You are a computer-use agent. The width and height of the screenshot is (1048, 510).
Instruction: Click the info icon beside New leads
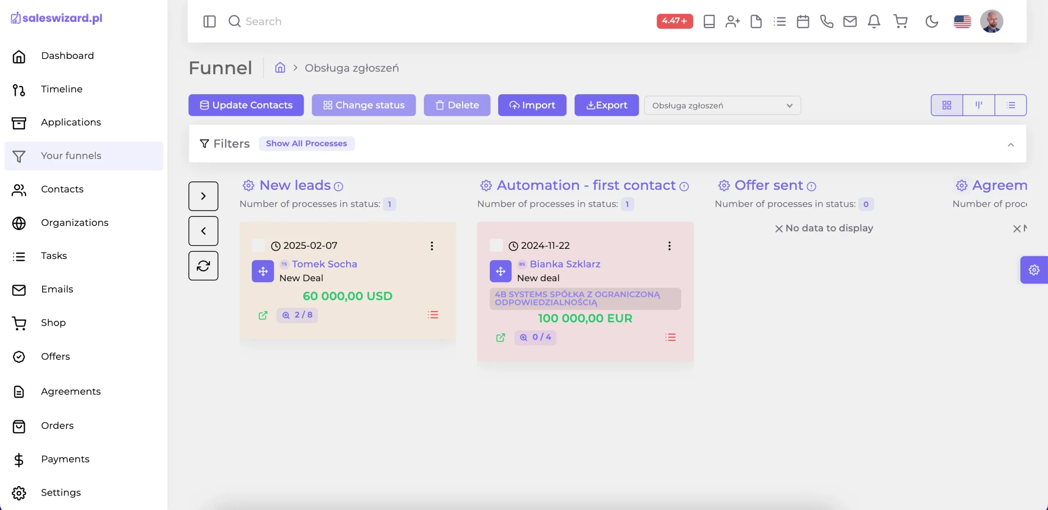coord(338,187)
